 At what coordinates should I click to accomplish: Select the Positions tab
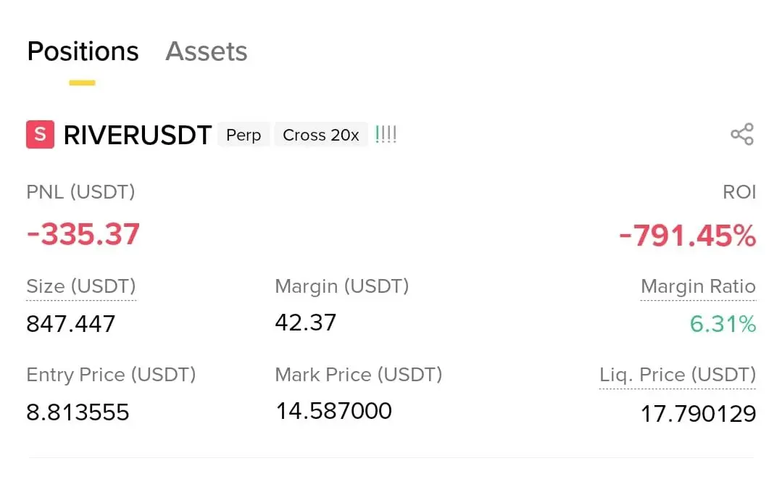coord(83,51)
